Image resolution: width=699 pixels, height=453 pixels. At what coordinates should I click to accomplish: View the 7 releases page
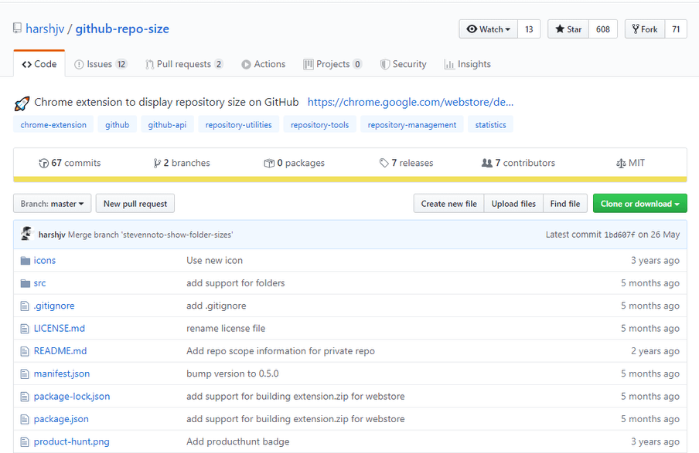tap(406, 164)
